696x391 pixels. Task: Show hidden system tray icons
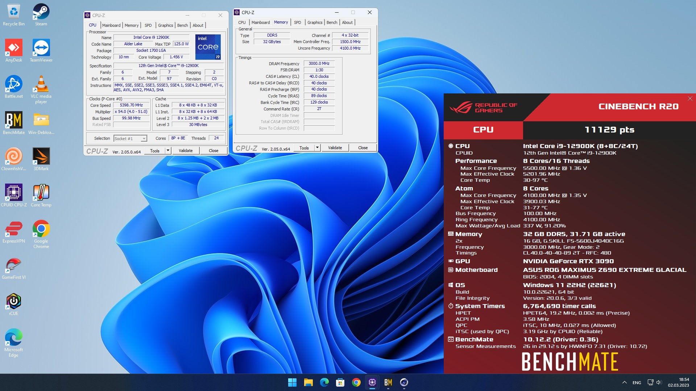pos(624,382)
